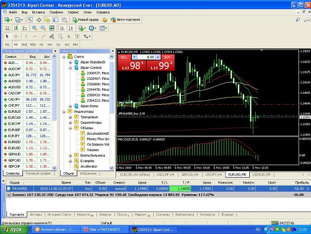Open the Profiles toolbar icon

pos(18,19)
